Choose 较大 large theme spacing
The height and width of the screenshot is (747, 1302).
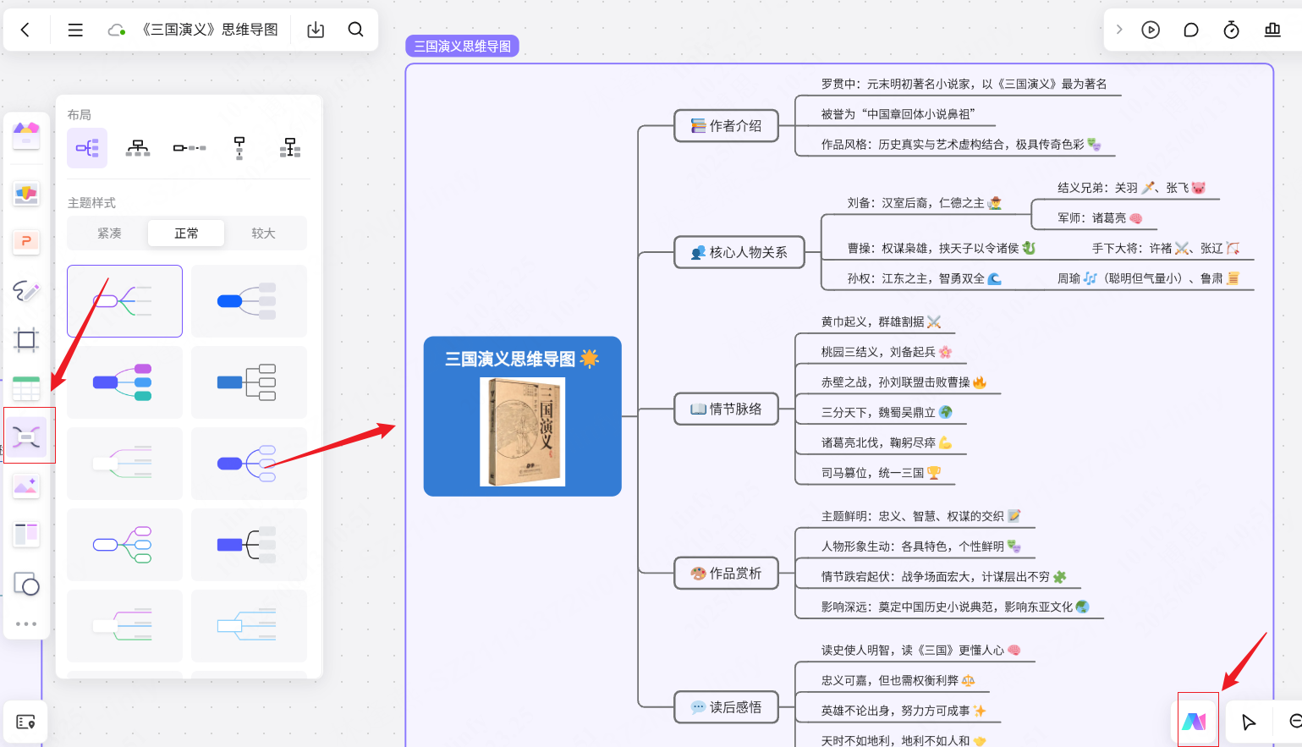click(263, 233)
